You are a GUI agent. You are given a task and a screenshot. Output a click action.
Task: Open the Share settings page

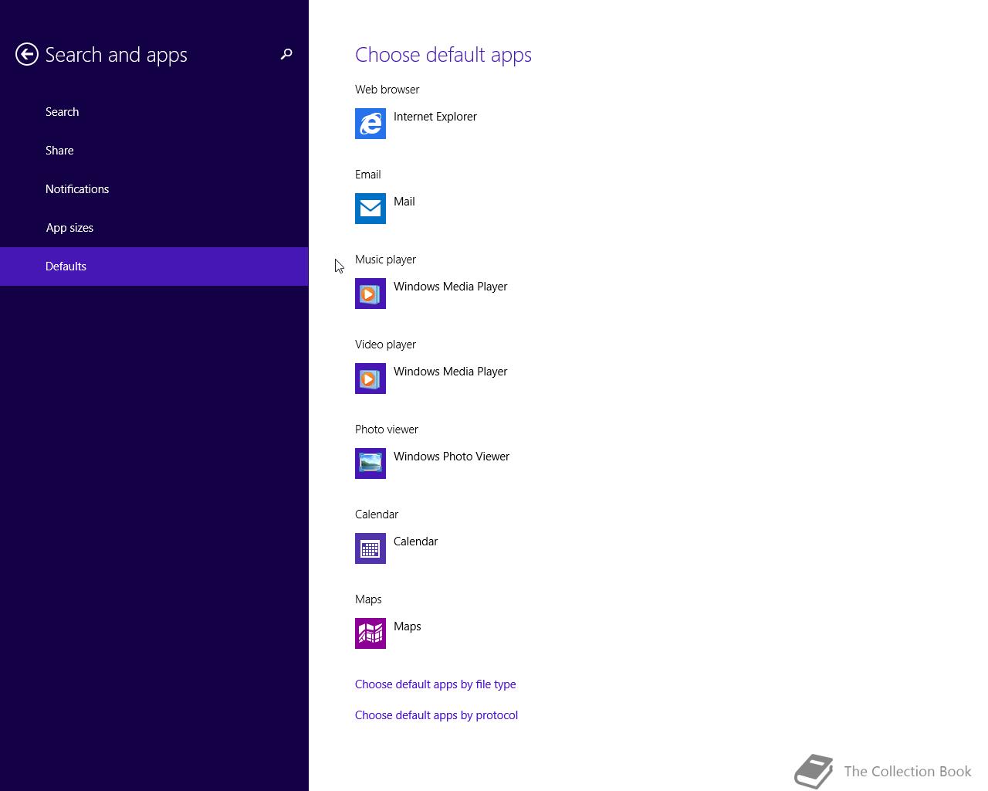pyautogui.click(x=154, y=151)
